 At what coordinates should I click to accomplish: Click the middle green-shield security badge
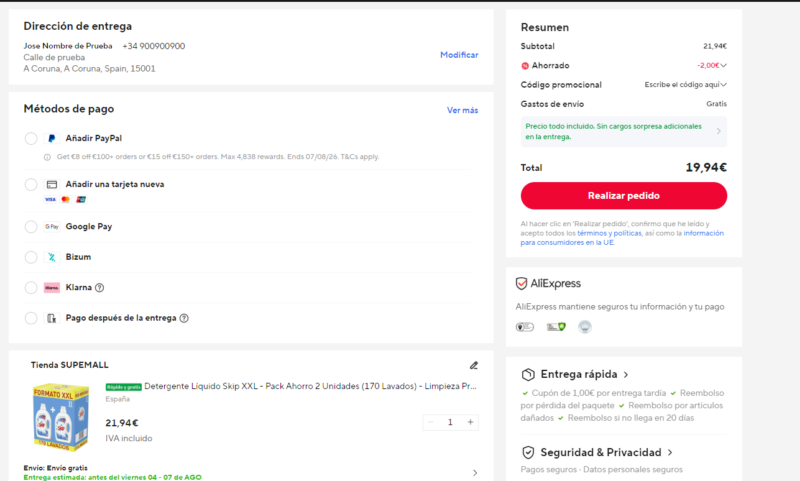tap(556, 327)
